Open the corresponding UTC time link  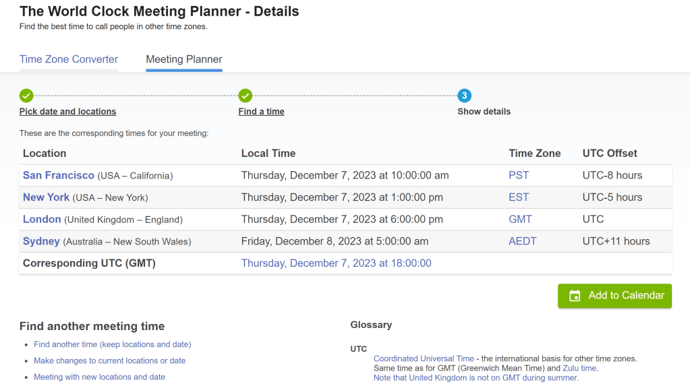336,263
